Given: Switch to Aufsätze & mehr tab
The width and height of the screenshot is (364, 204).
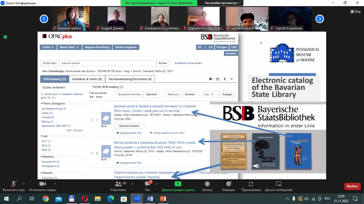Looking at the screenshot, I should tap(87, 79).
